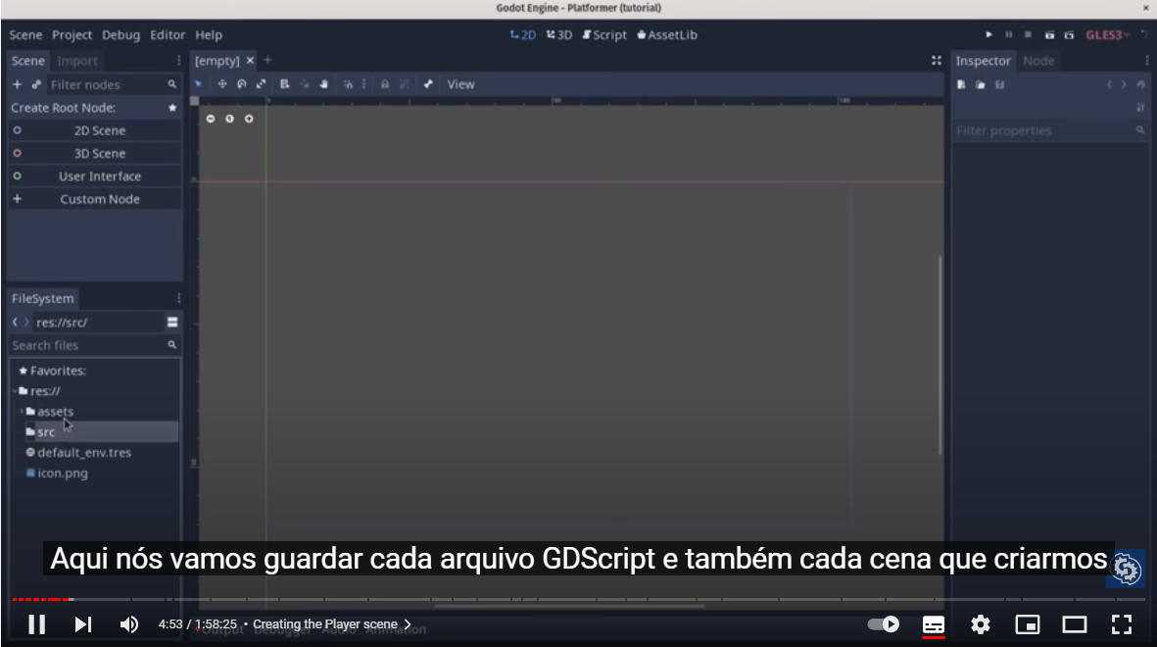Screen dimensions: 1157x647
Task: Open the View menu in viewport
Action: coord(460,84)
